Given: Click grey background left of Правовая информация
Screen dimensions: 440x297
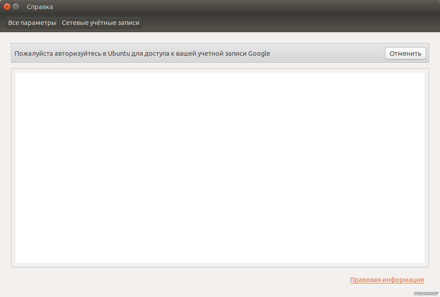Looking at the screenshot, I should [180, 280].
